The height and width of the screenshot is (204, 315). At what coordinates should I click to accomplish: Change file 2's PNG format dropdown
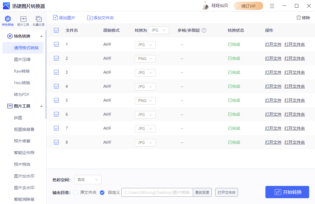(145, 59)
